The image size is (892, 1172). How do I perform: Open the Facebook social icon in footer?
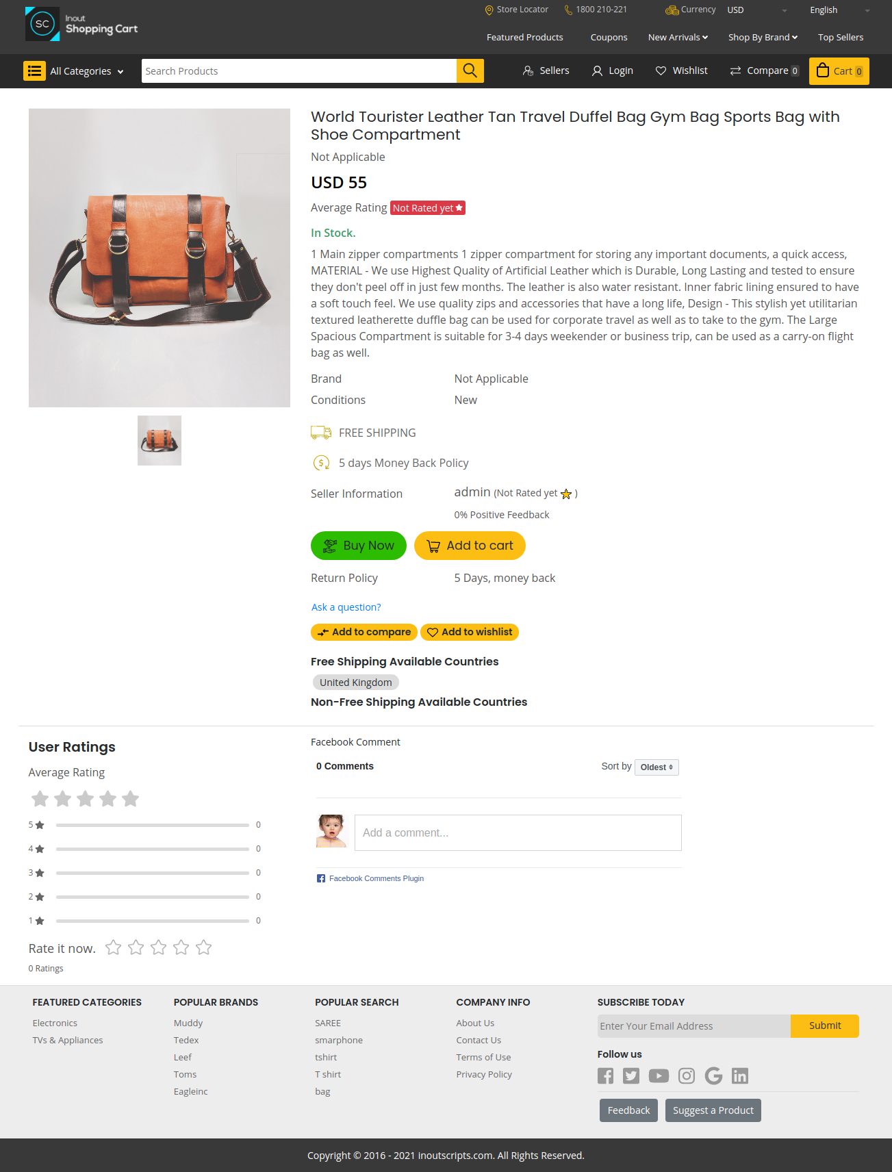click(x=605, y=1075)
